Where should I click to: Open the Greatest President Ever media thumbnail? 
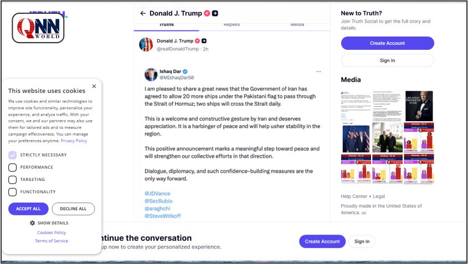[x=419, y=106]
